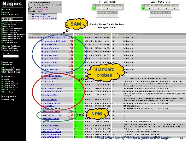Open Hostgroup Grid

[x=10, y=32]
